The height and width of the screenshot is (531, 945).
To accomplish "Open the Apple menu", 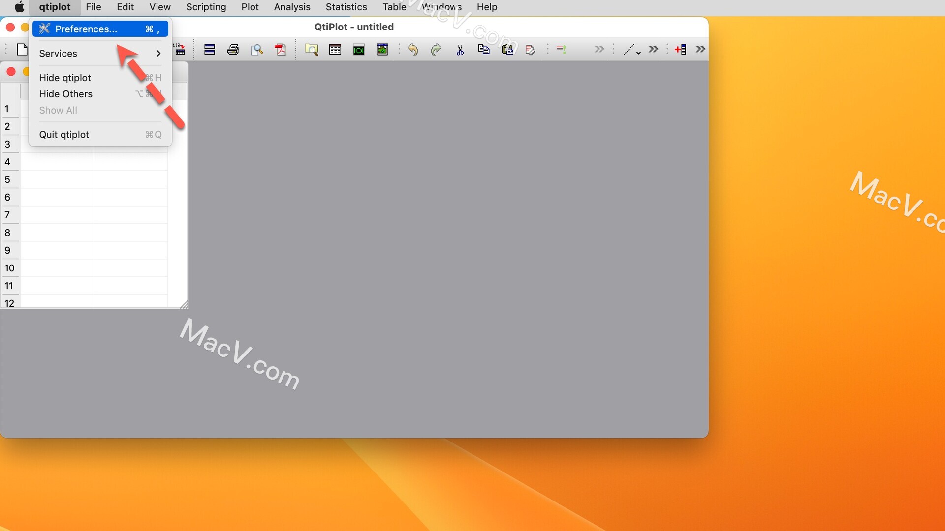I will pyautogui.click(x=19, y=7).
